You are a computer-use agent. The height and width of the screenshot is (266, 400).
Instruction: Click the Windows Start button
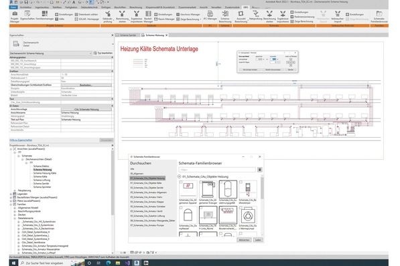(13, 263)
